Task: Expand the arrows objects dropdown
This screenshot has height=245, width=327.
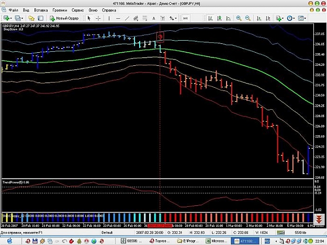Action: coord(176,18)
